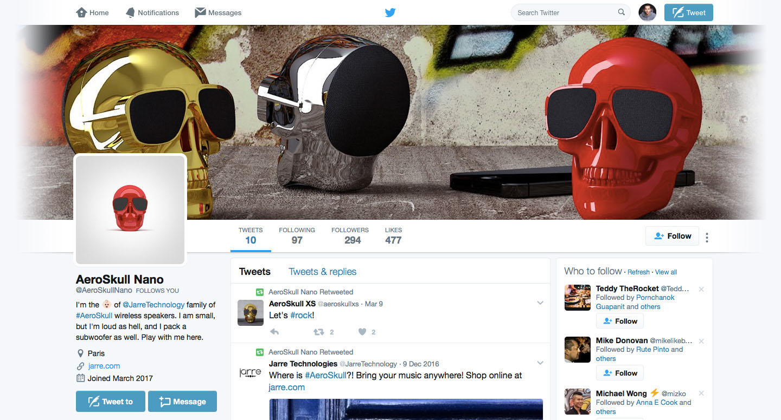Click the @AeroSkullNano handle
Viewport: 781px width, 420px height.
104,291
